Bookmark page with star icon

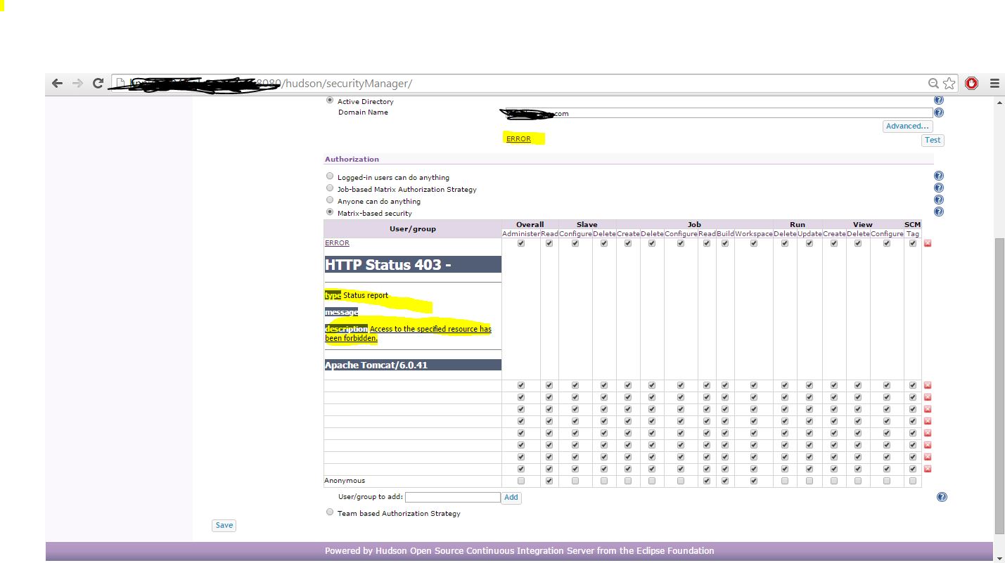coord(949,84)
